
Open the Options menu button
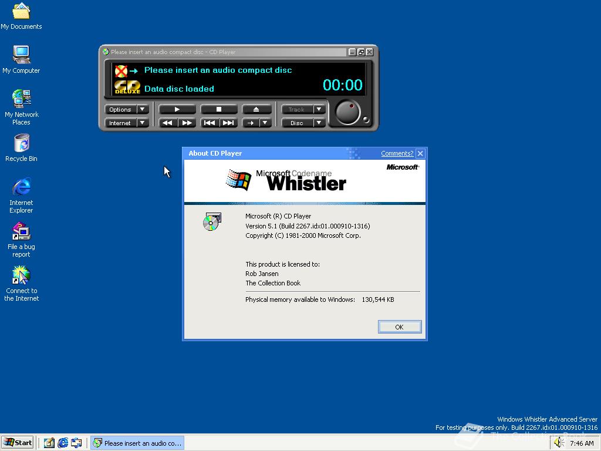[x=120, y=109]
